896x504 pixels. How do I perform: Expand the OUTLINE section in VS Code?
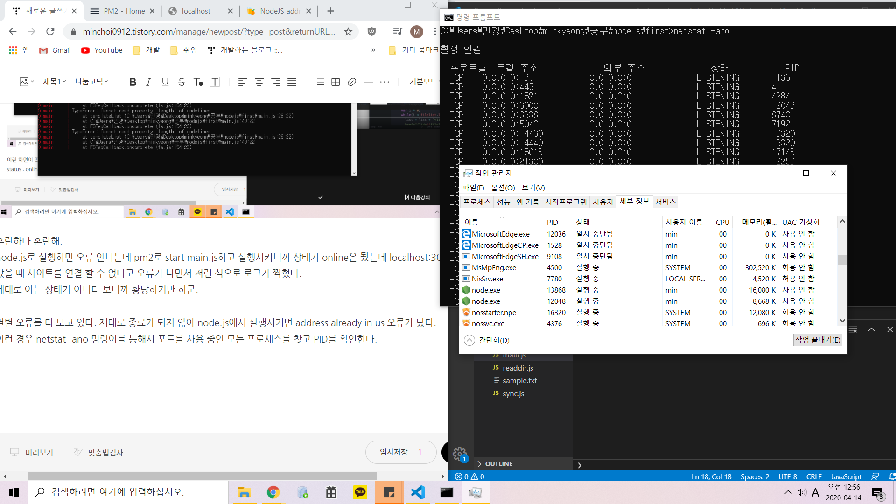click(x=498, y=464)
